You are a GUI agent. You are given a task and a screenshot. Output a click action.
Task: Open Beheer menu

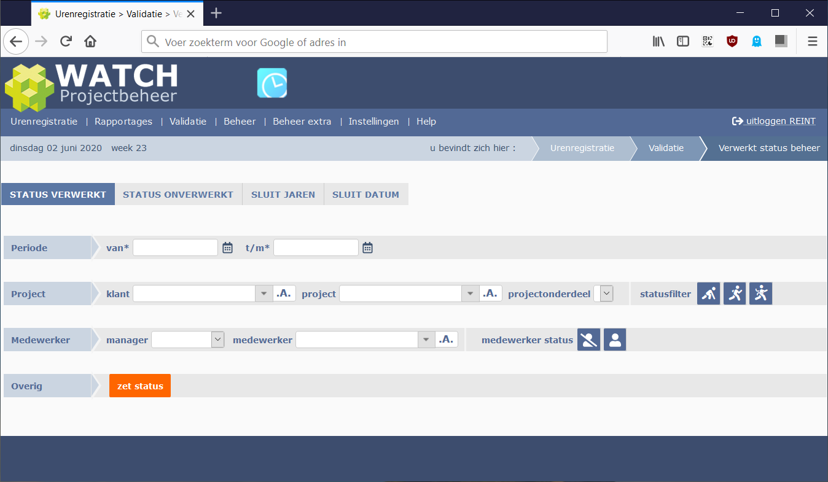pyautogui.click(x=240, y=122)
